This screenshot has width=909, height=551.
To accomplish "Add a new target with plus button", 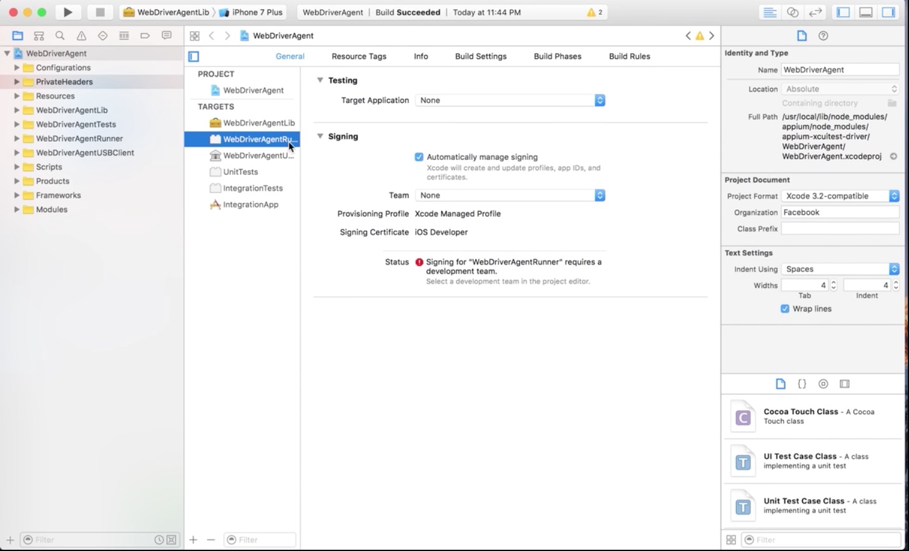I will coord(194,540).
